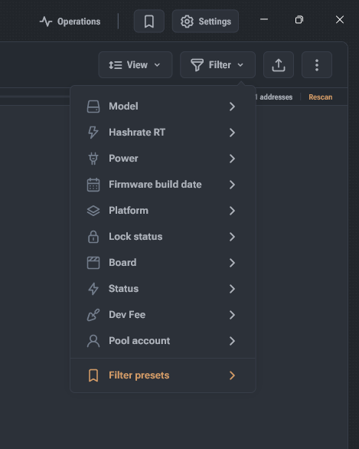Image resolution: width=359 pixels, height=449 pixels.
Task: Open Settings with the gear icon
Action: (x=205, y=21)
